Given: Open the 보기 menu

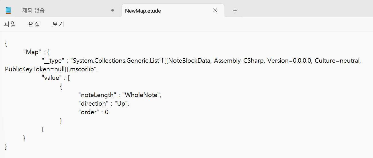Looking at the screenshot, I should tap(58, 24).
